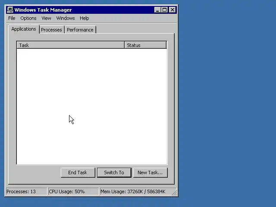Viewport: 276px width, 207px height.
Task: Click the window resize grip corner
Action: (x=174, y=193)
